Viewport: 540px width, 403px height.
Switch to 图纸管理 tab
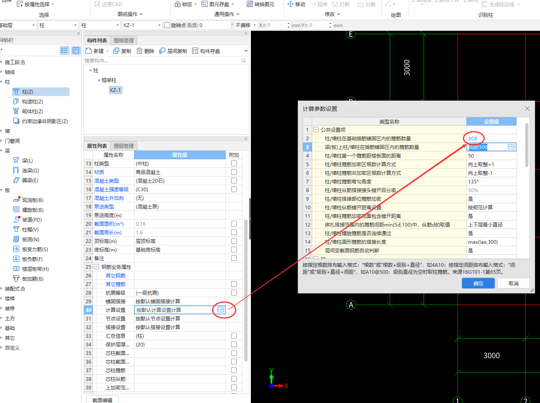pos(124,40)
